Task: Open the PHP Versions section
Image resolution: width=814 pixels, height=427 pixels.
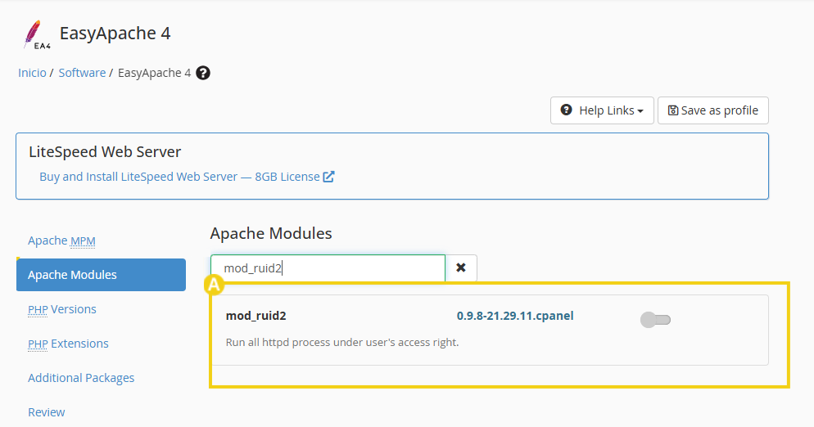Action: [x=62, y=309]
